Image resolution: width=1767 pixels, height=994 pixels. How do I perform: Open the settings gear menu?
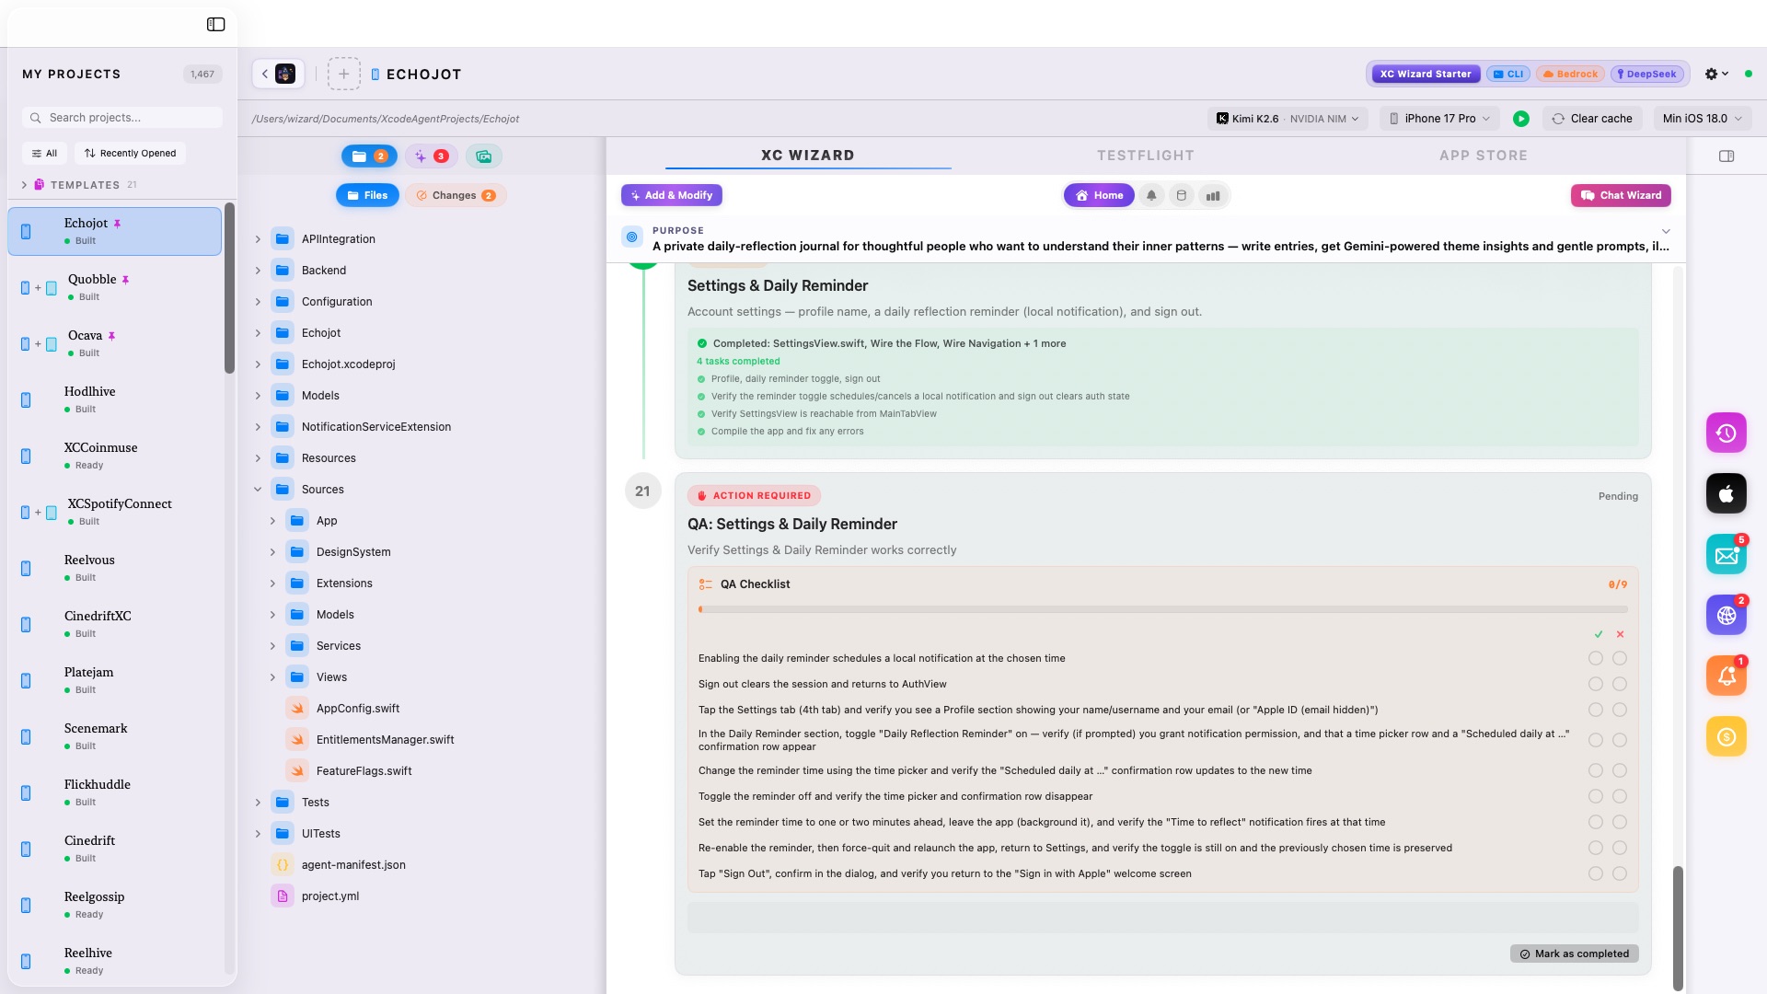(1716, 74)
